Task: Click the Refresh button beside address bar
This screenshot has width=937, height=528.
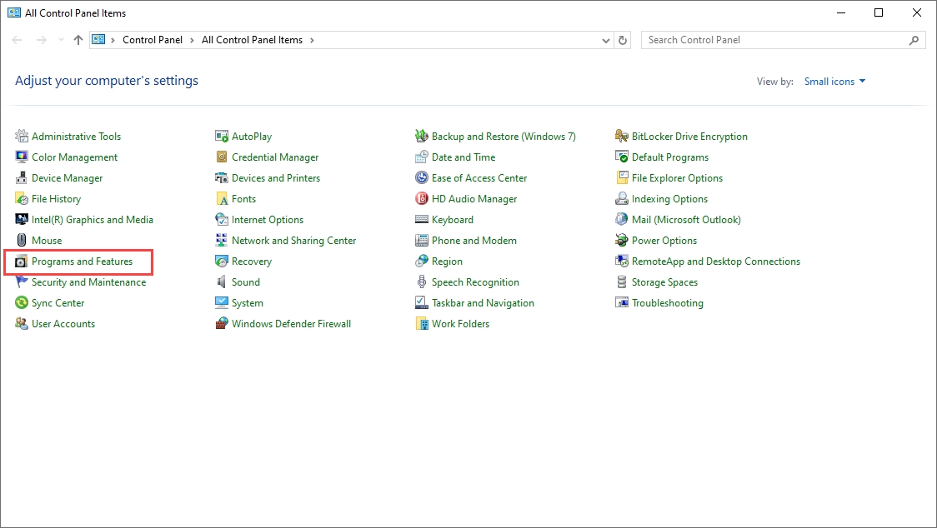Action: 623,40
